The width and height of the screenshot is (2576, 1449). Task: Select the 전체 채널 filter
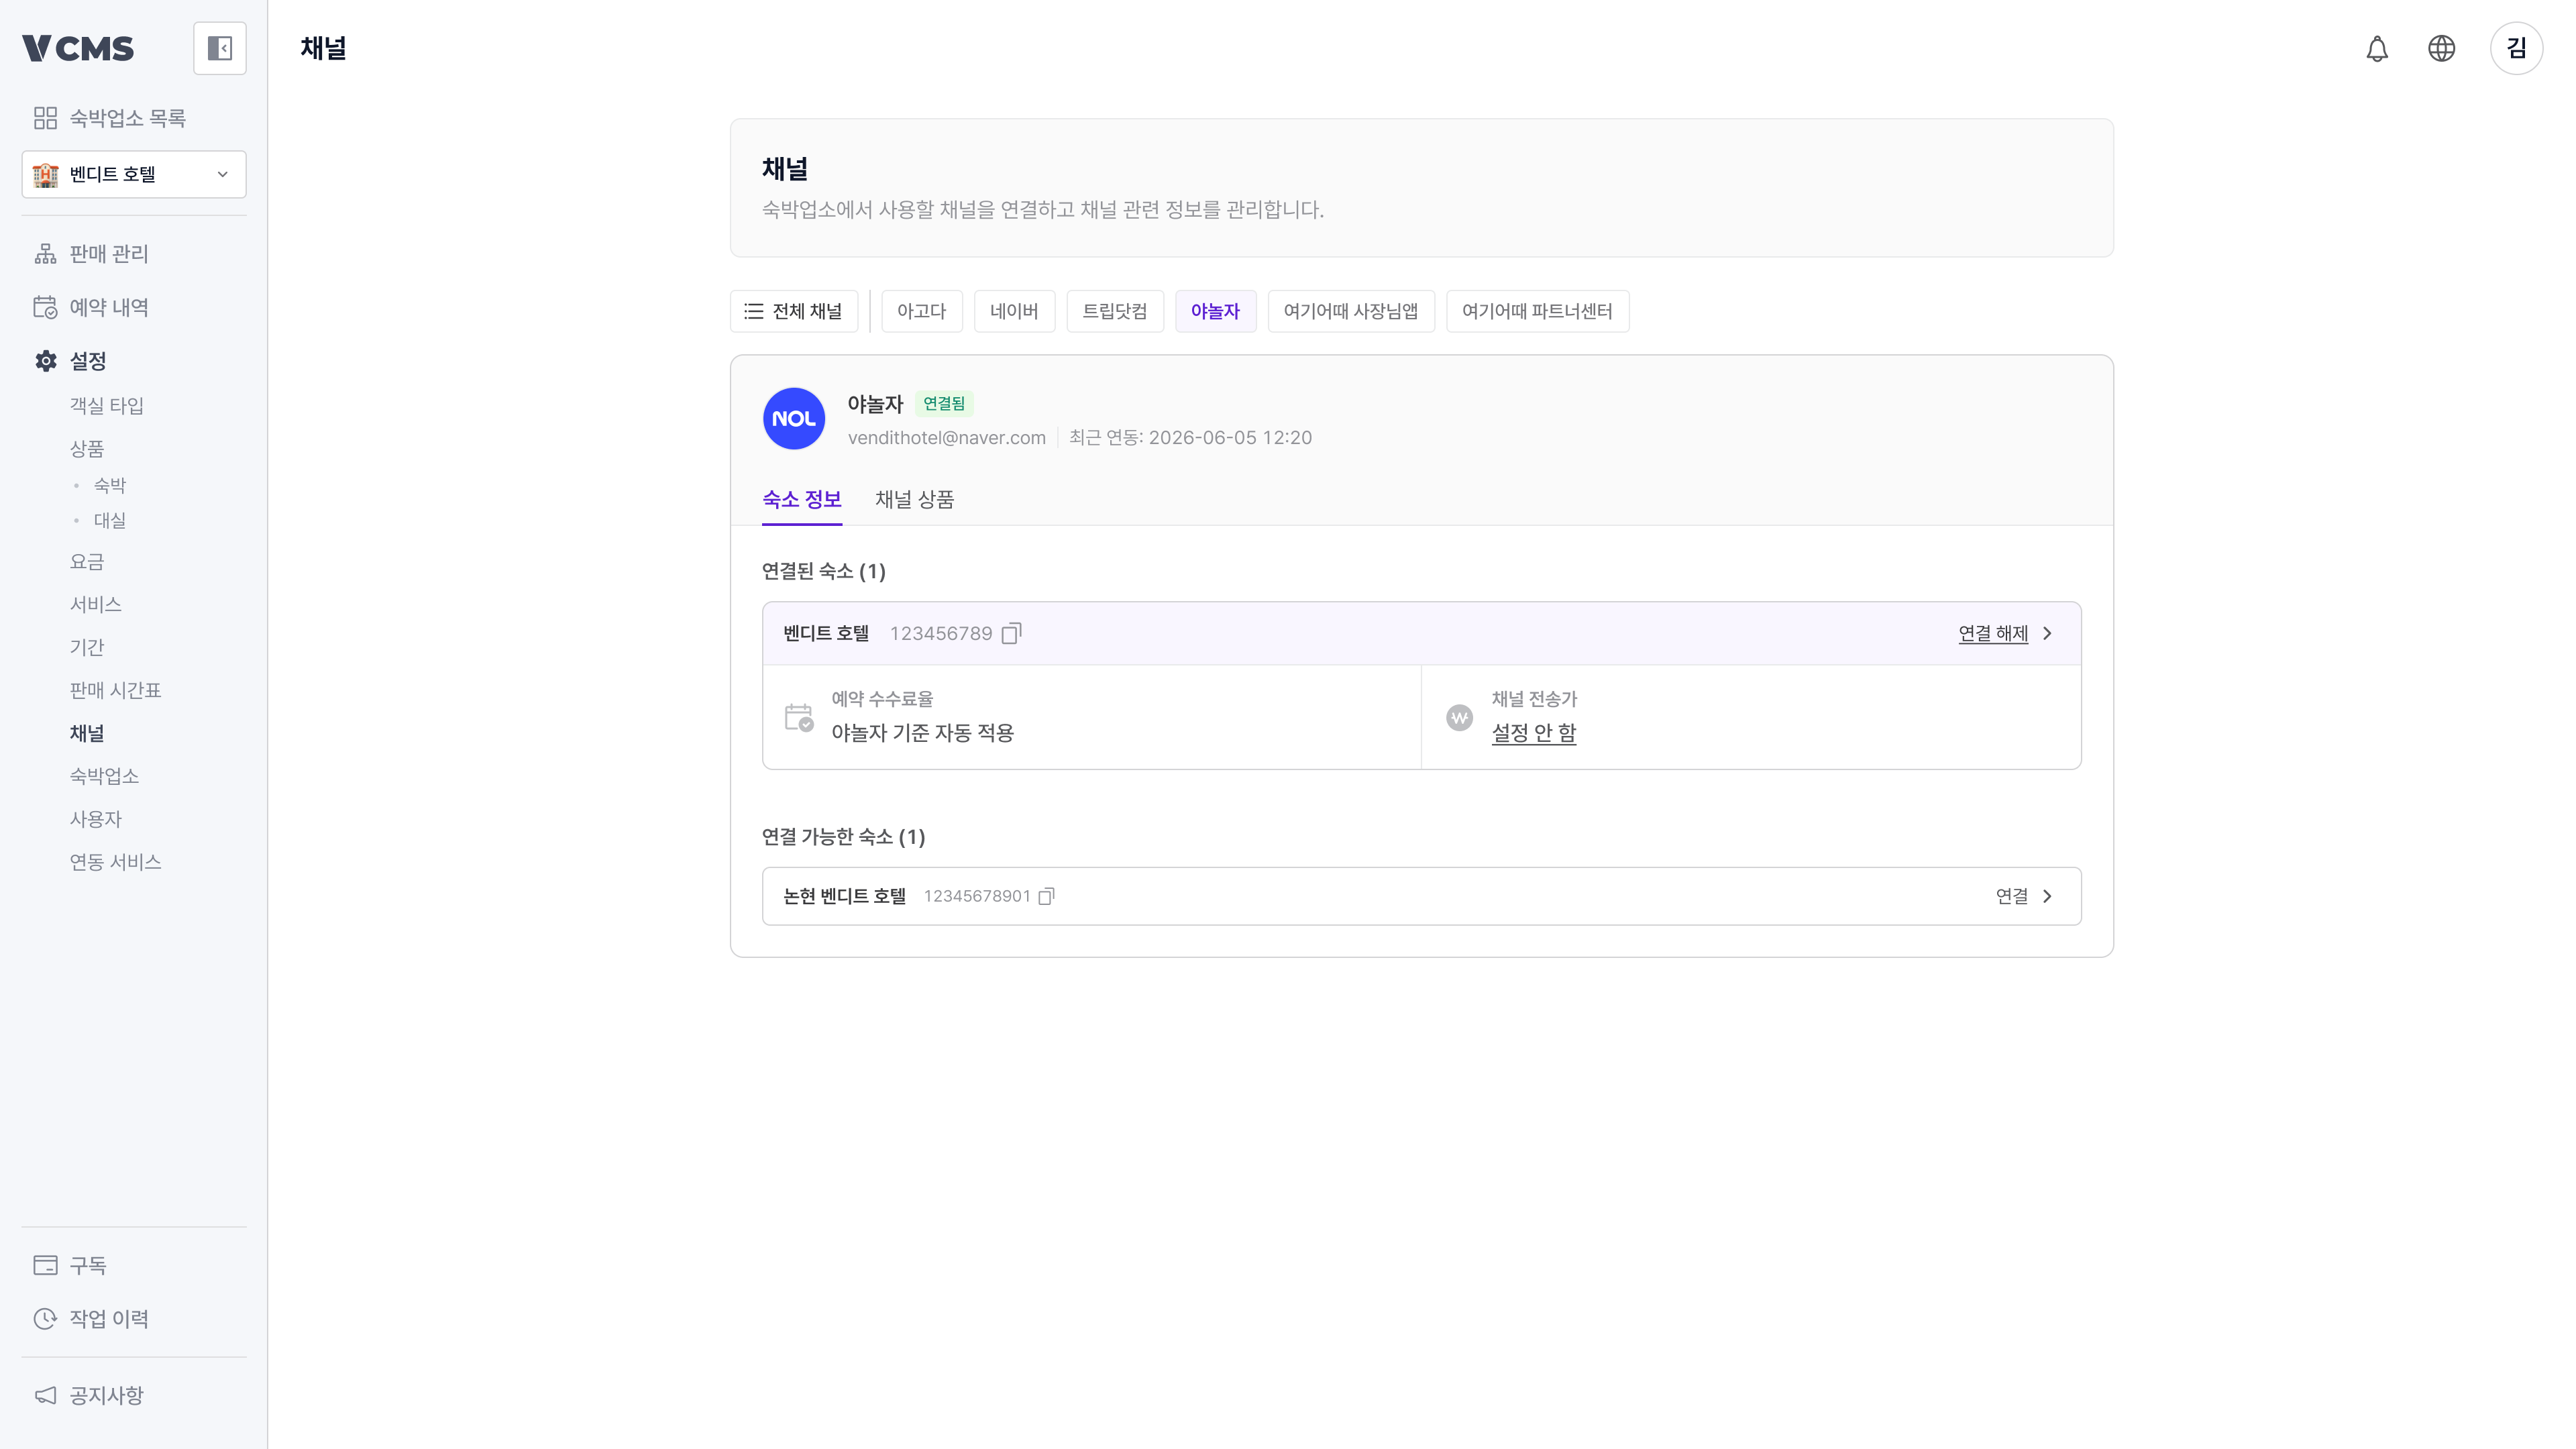pyautogui.click(x=794, y=311)
